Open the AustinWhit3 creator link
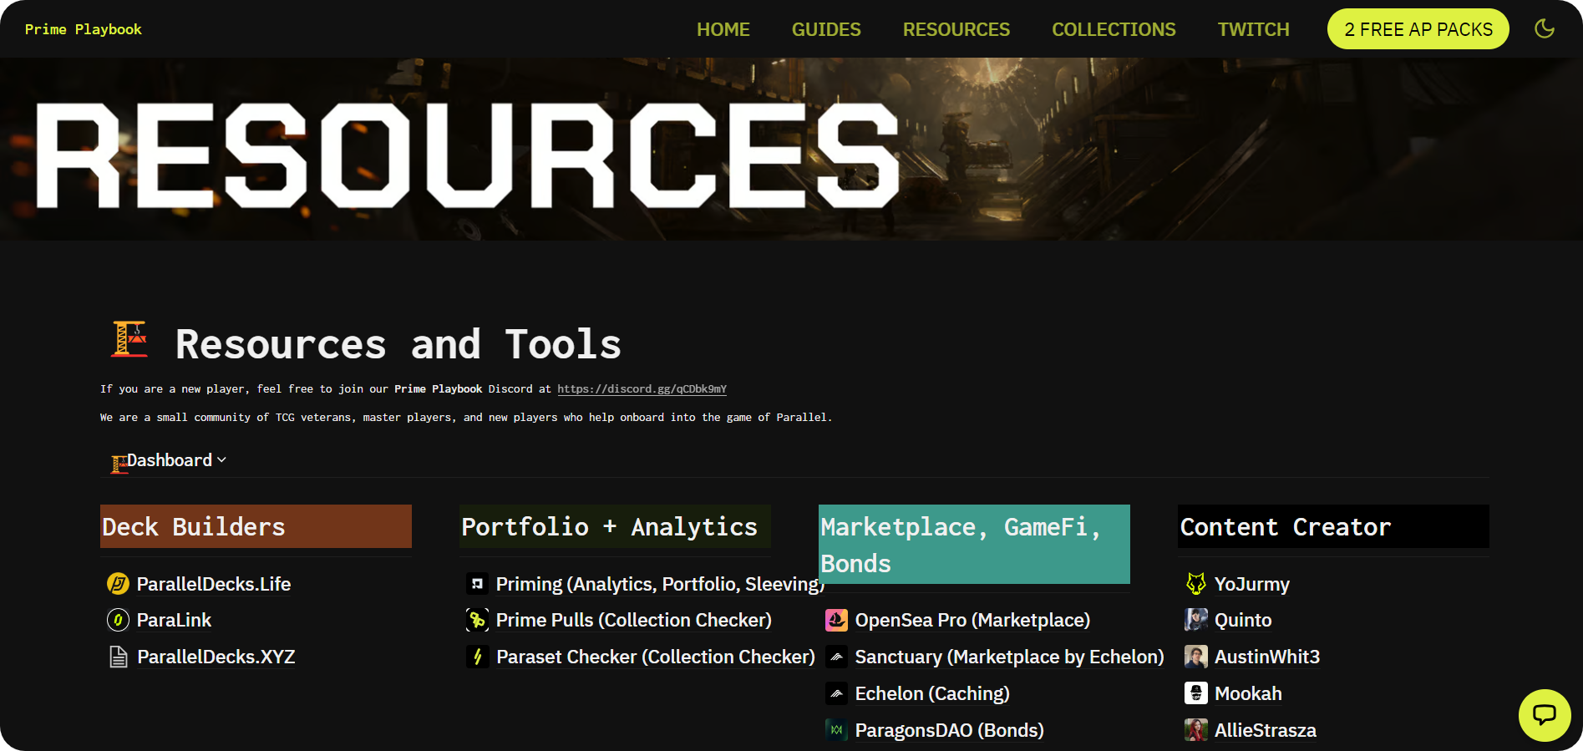 (x=1266, y=657)
